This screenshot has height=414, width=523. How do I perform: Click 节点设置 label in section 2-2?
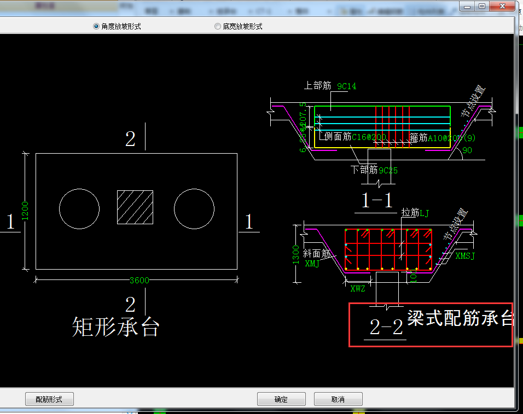(455, 224)
